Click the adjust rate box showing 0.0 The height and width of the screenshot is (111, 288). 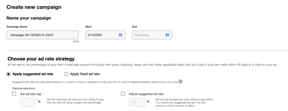(137, 102)
